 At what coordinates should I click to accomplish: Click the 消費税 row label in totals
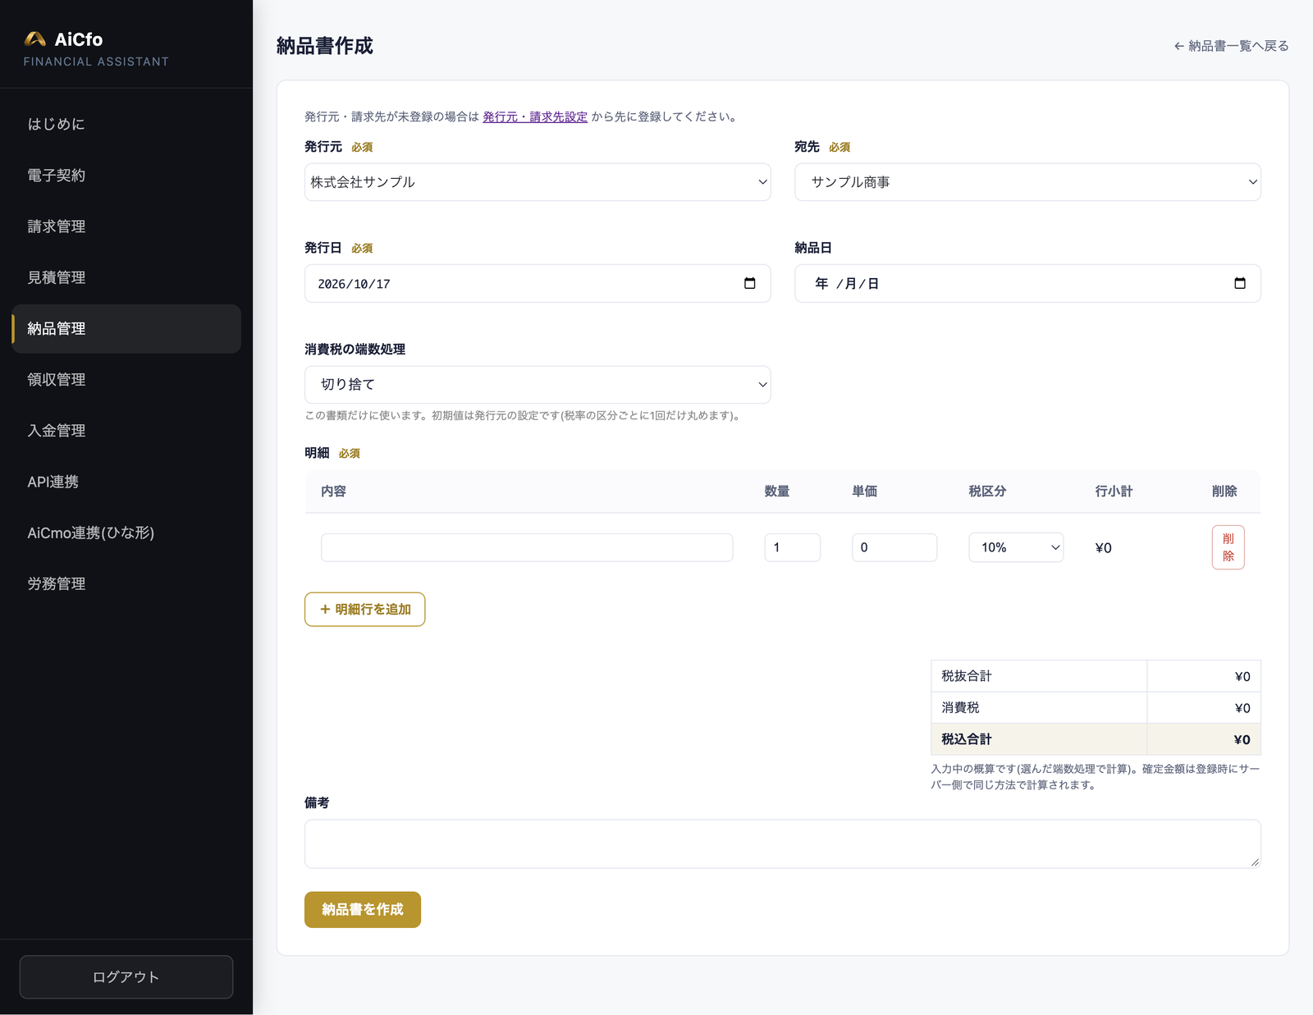click(960, 707)
